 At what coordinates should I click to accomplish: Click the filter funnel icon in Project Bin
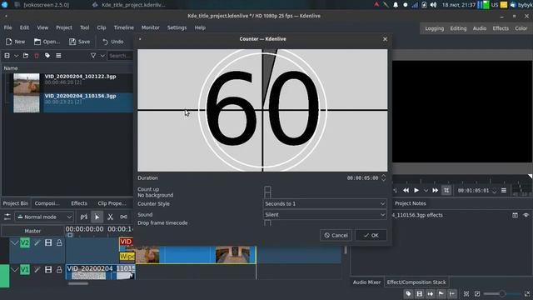coord(93,56)
